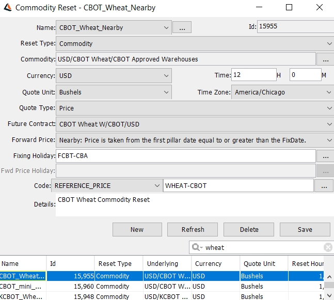Click the Details text area
The image size is (334, 300).
click(195, 205)
